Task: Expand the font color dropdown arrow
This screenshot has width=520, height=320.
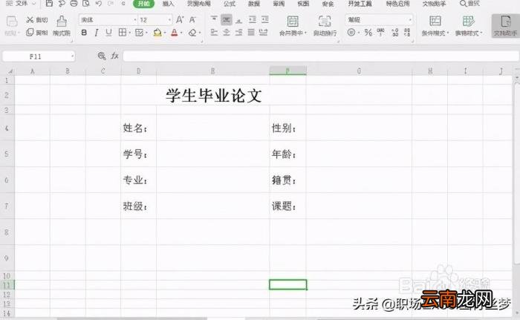Action: point(181,33)
